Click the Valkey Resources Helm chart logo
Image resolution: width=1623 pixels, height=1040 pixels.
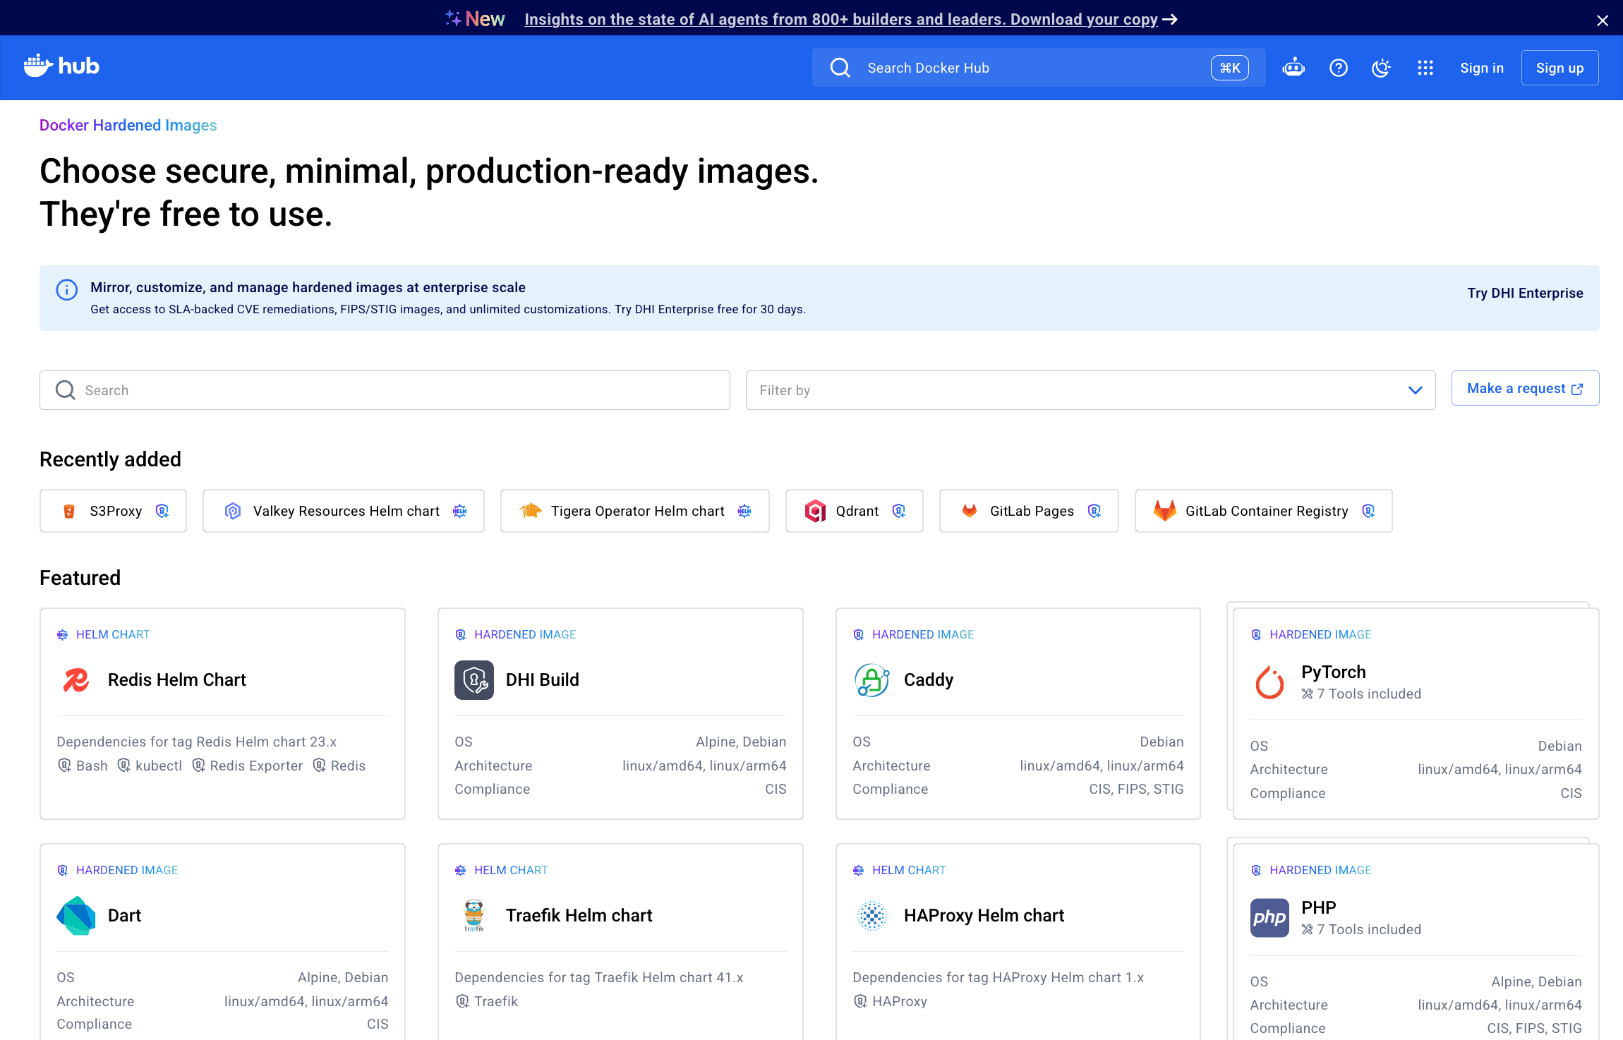click(x=233, y=511)
